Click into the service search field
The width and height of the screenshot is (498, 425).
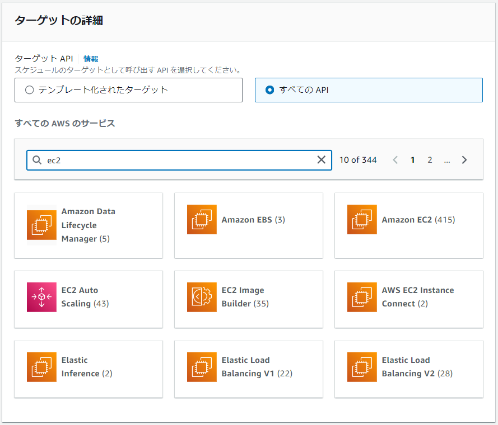click(179, 160)
